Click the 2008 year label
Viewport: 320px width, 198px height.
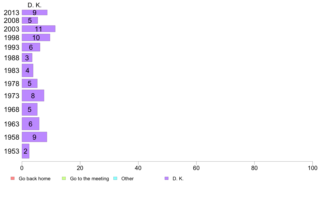(12, 20)
